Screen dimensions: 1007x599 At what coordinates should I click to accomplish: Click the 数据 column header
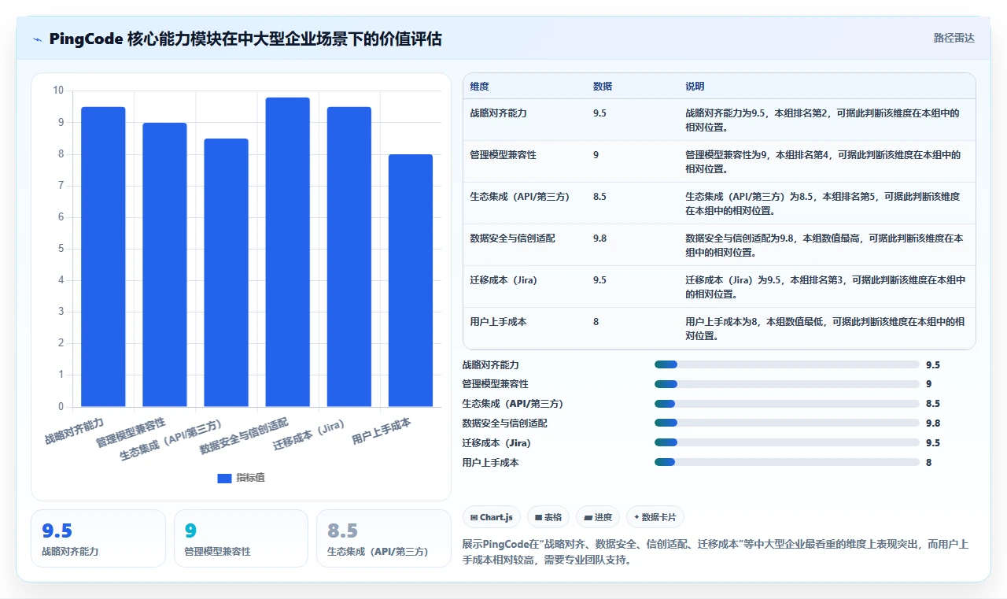pyautogui.click(x=603, y=87)
